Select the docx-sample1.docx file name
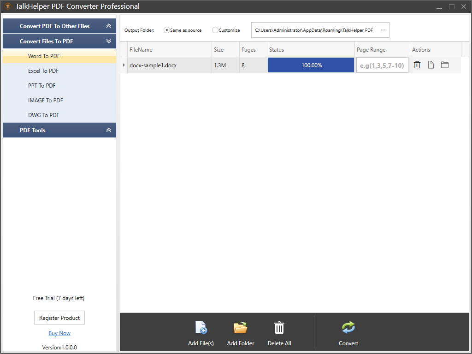This screenshot has height=354, width=472. (153, 65)
